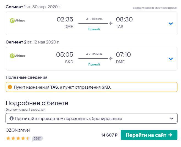Open 'Прочитайте прежде чем переходить' dropdown
The image size is (181, 147).
pos(172,119)
